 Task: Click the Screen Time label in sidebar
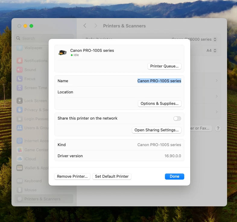click(36, 88)
